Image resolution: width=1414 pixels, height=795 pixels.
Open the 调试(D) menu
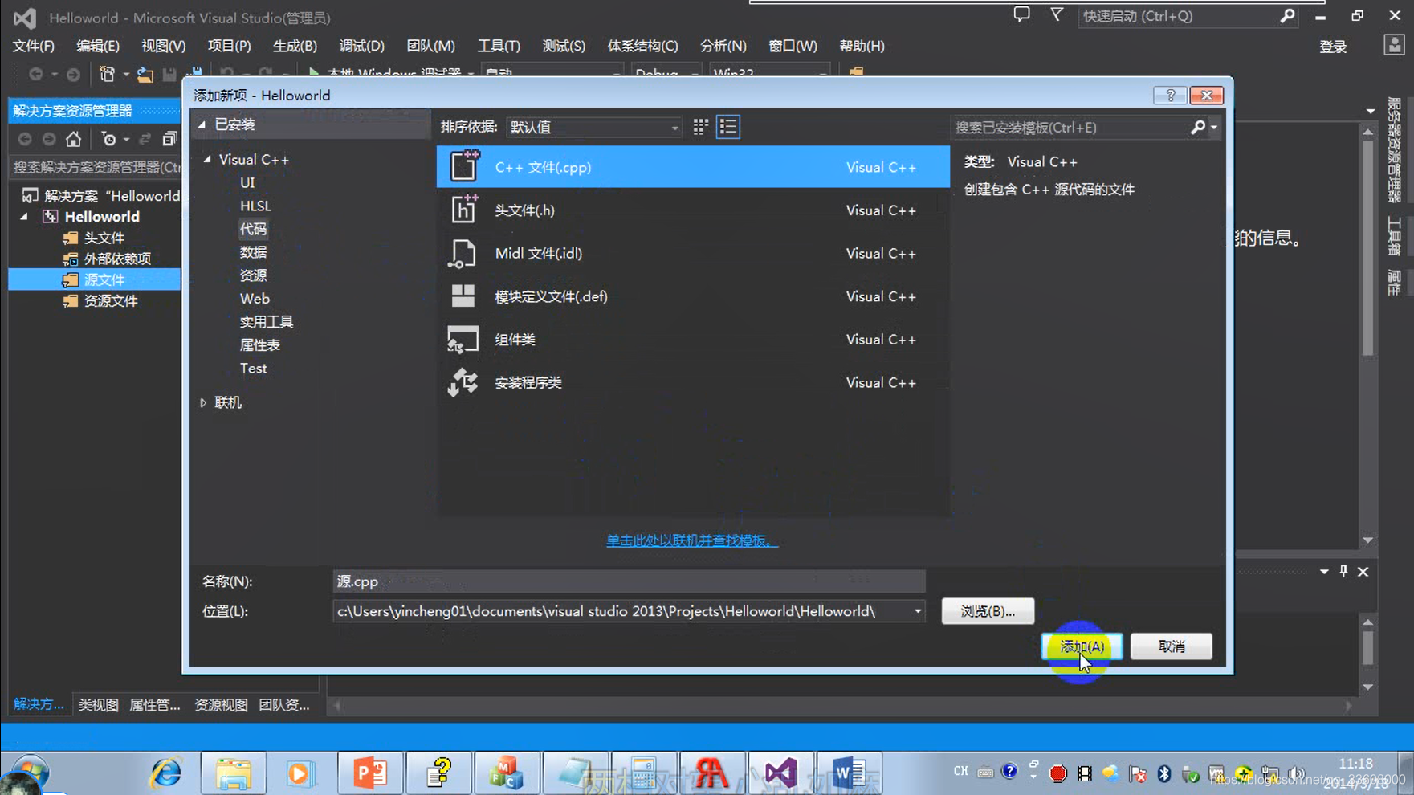tap(361, 46)
